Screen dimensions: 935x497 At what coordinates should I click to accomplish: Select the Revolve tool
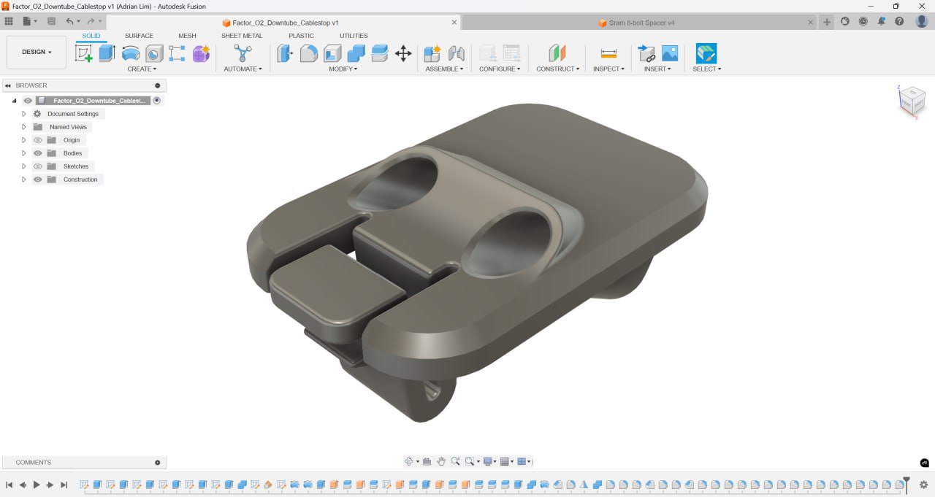point(131,53)
